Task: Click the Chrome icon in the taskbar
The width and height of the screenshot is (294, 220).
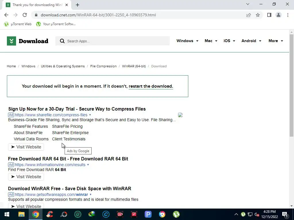Action: point(35,214)
